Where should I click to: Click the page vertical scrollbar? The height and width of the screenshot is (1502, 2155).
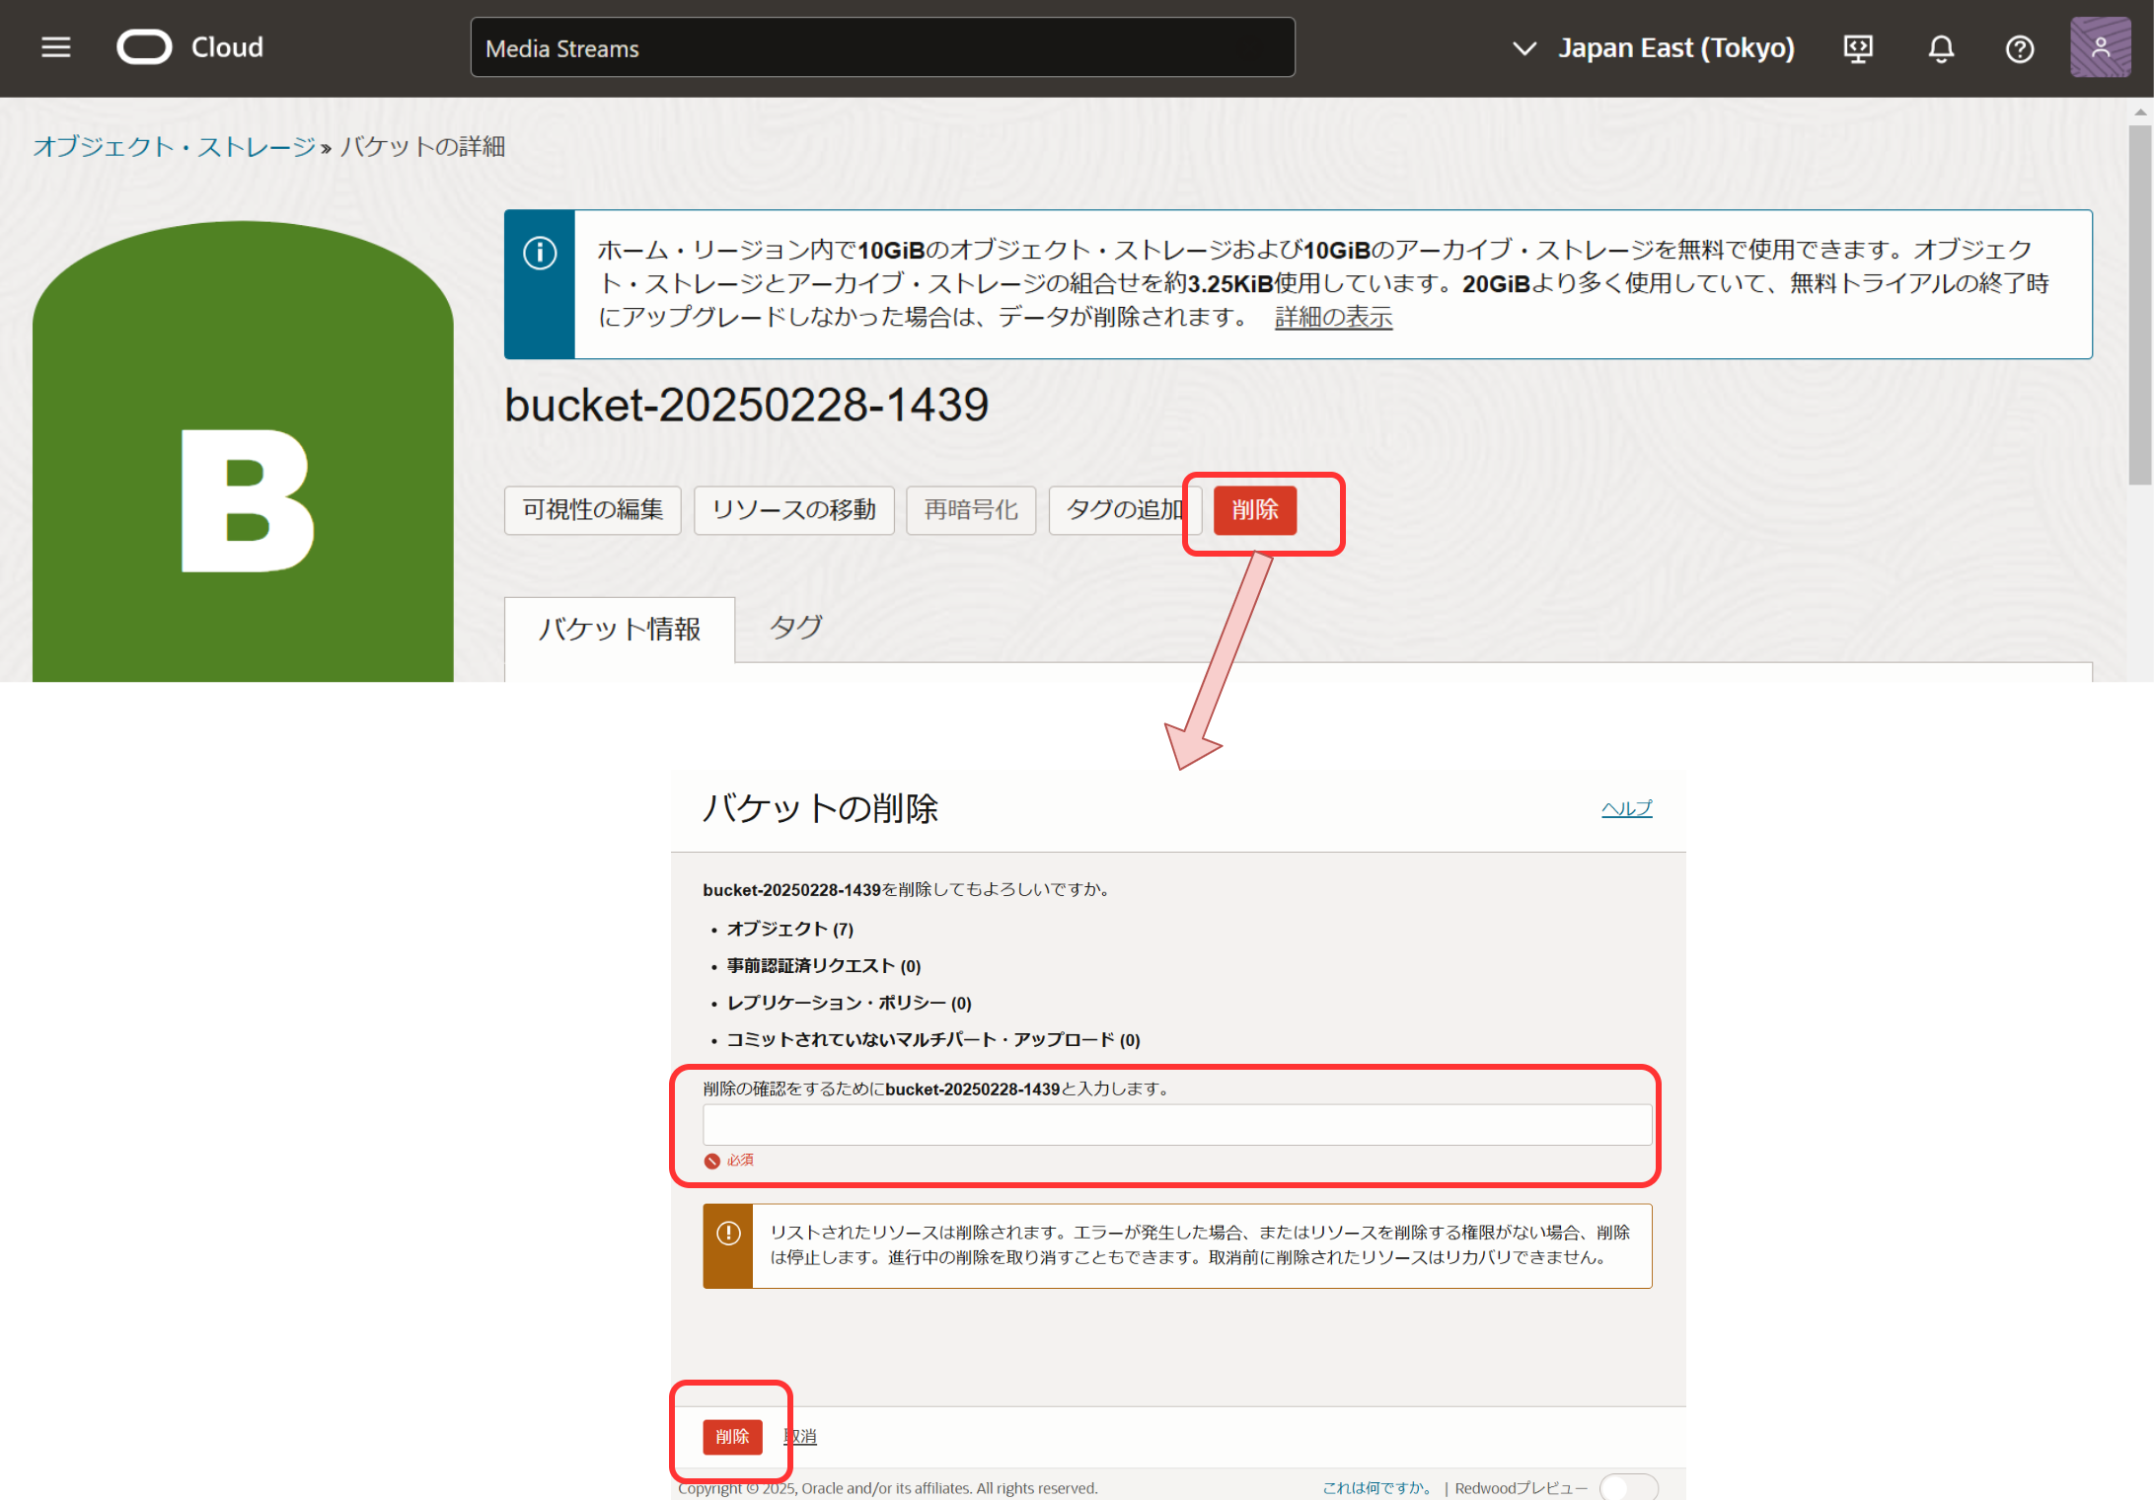pyautogui.click(x=2139, y=304)
